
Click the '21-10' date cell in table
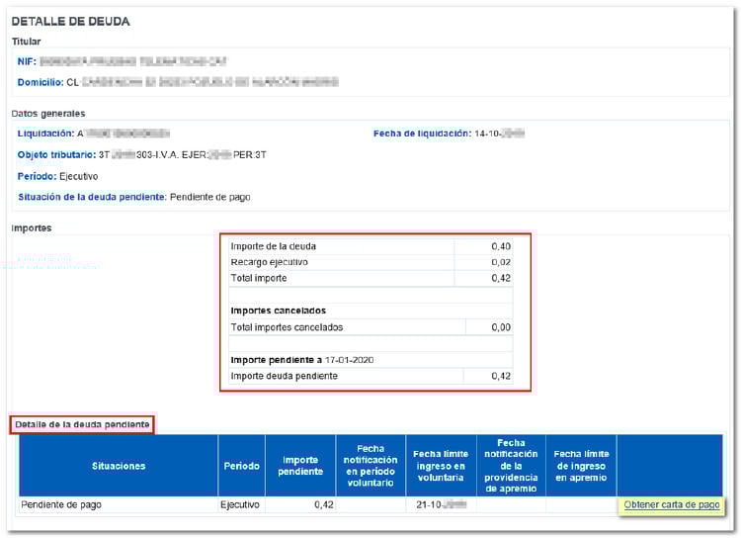pyautogui.click(x=441, y=504)
